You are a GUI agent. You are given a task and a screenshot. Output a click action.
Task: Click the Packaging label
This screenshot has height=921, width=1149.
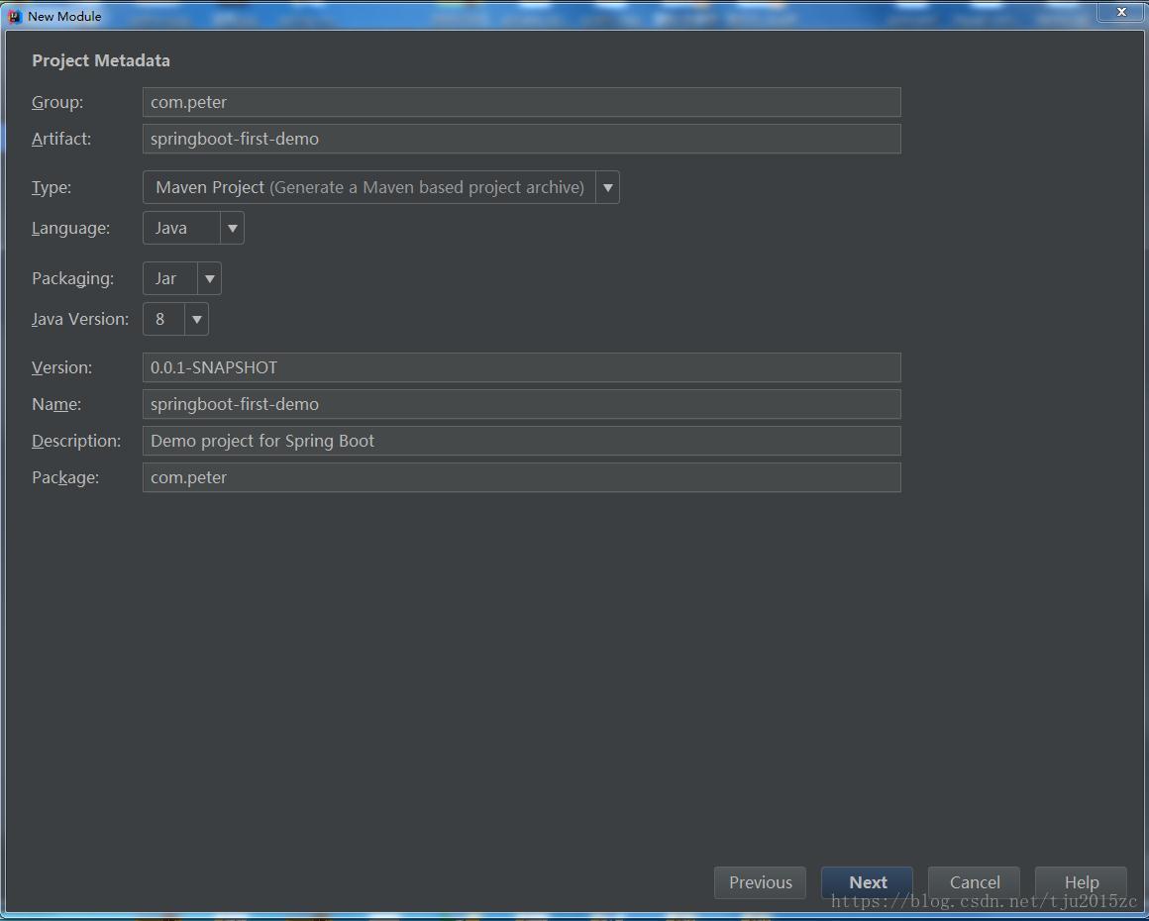(x=72, y=278)
